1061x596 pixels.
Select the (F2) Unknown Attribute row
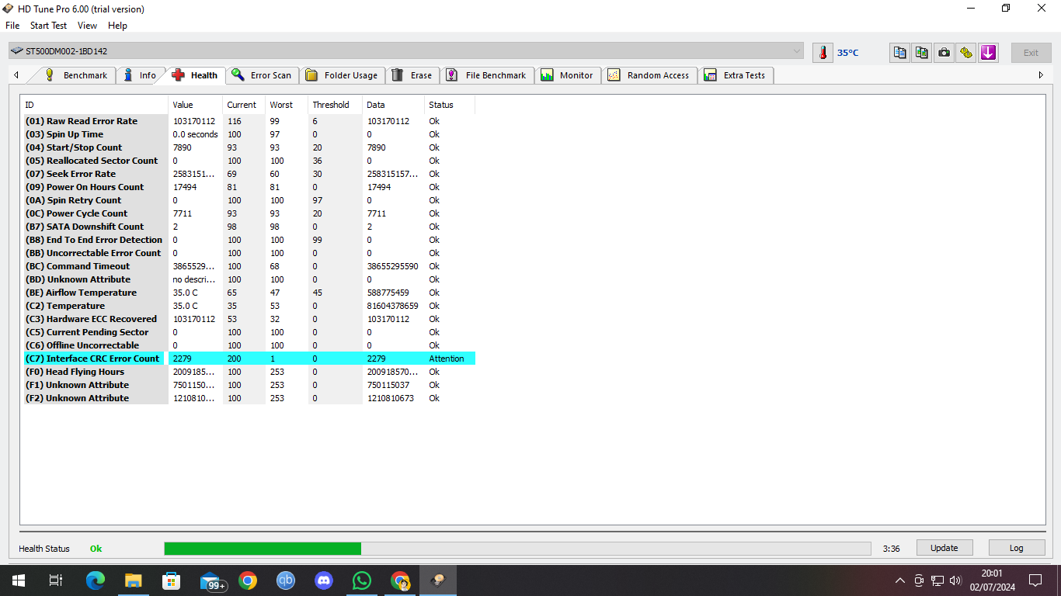click(x=249, y=398)
